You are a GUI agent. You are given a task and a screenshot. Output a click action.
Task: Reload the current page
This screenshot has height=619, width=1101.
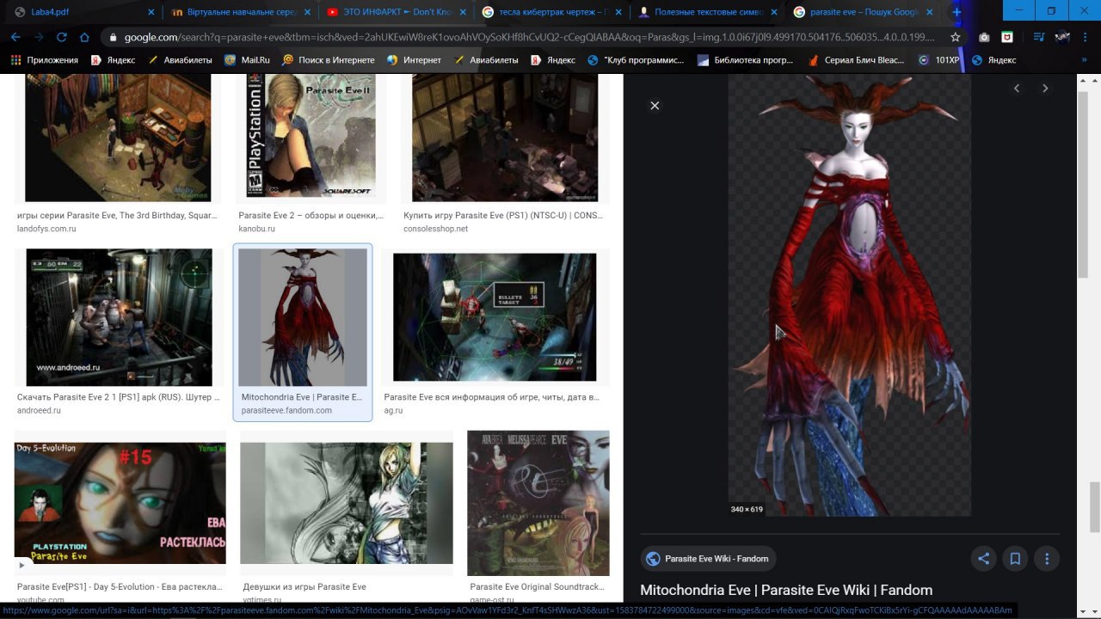coord(62,37)
